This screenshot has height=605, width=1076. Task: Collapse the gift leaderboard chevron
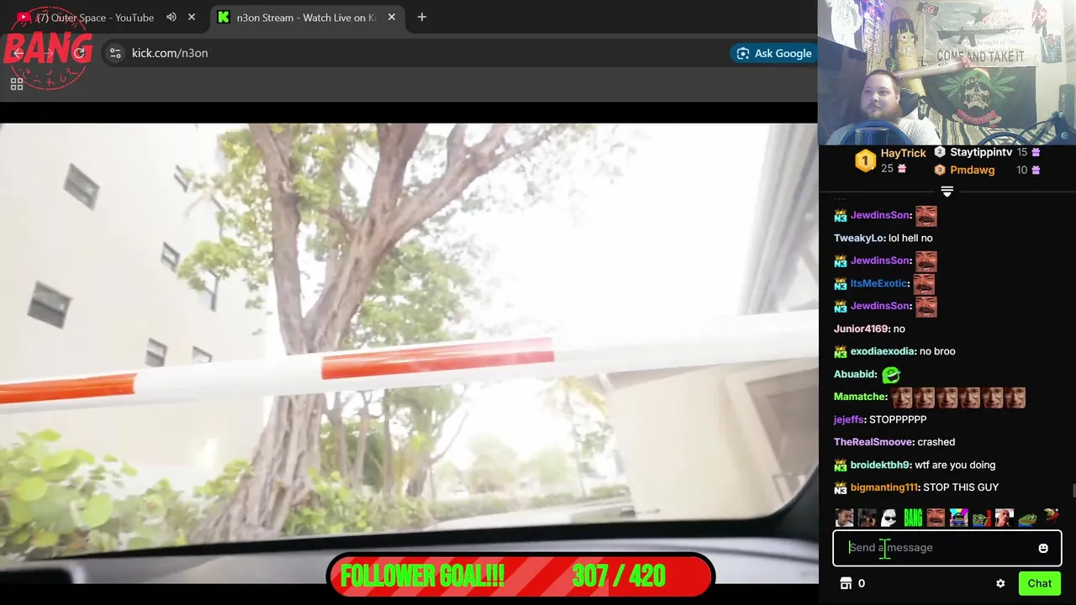coord(947,192)
